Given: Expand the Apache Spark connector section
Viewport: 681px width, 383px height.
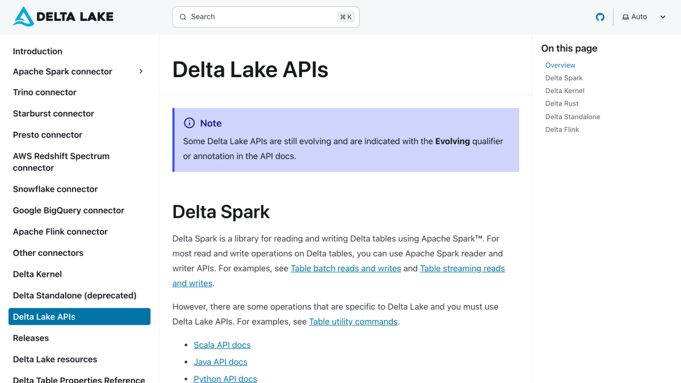Looking at the screenshot, I should click(x=141, y=71).
